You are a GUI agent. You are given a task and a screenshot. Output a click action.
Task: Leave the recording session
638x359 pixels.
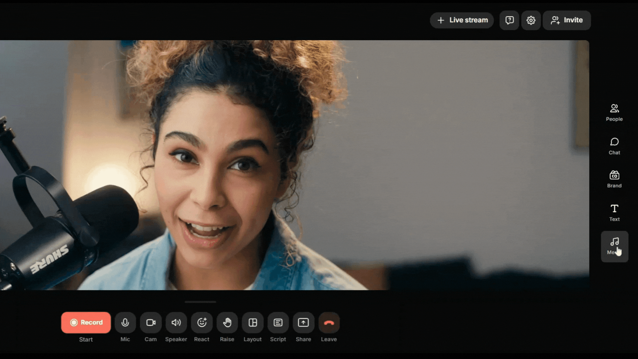click(329, 322)
